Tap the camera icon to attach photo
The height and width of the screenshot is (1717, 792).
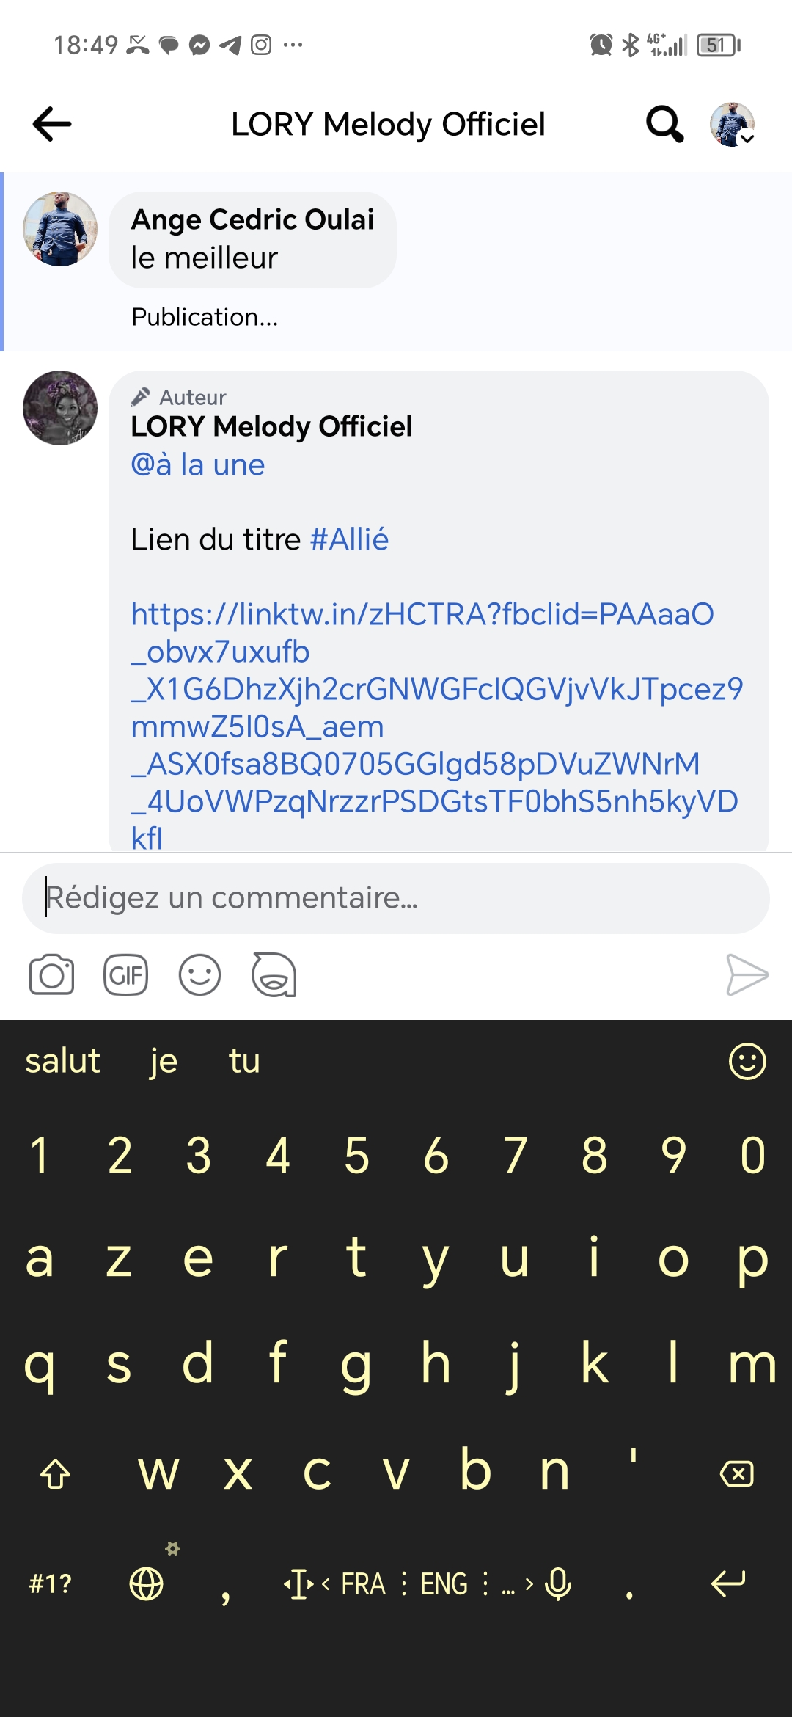[x=51, y=975]
